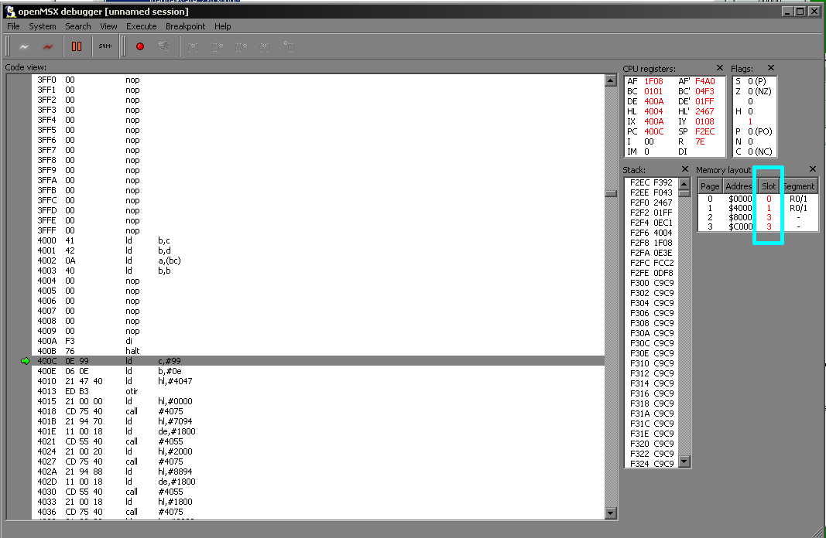Close the Flags panel
Image resolution: width=826 pixels, height=538 pixels.
[x=771, y=69]
